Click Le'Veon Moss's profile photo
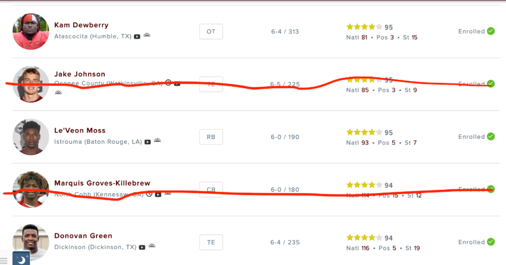This screenshot has width=506, height=265. pyautogui.click(x=31, y=137)
